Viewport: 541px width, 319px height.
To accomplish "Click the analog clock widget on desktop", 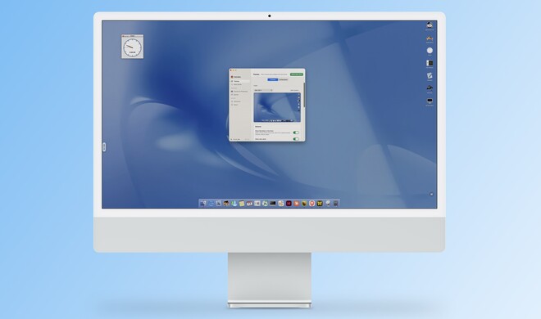I will coord(133,47).
